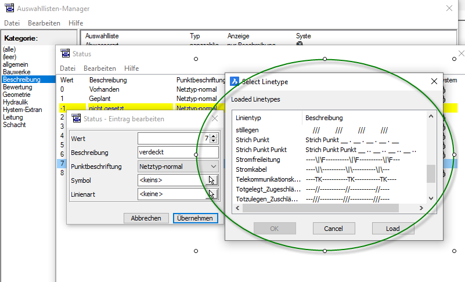The width and height of the screenshot is (465, 282).
Task: Close the Eintrag bearbeiten dialog
Action: pos(214,119)
